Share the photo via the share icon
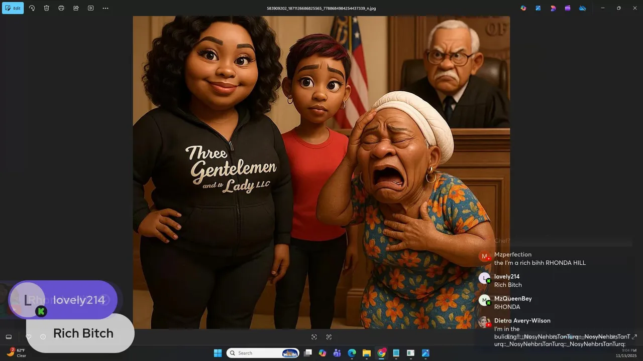 pyautogui.click(x=76, y=8)
